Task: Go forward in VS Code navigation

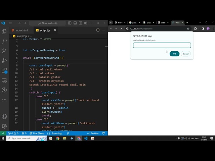Action: (x=25, y=23)
